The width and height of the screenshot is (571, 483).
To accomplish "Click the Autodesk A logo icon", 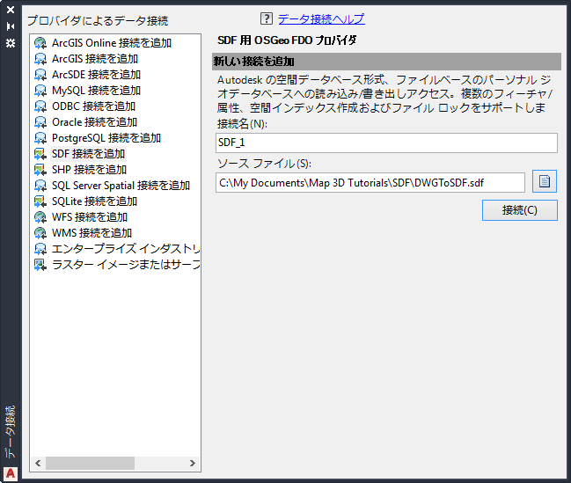I will coord(11,473).
